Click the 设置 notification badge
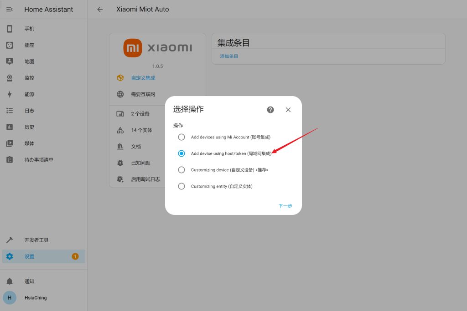 pos(75,256)
